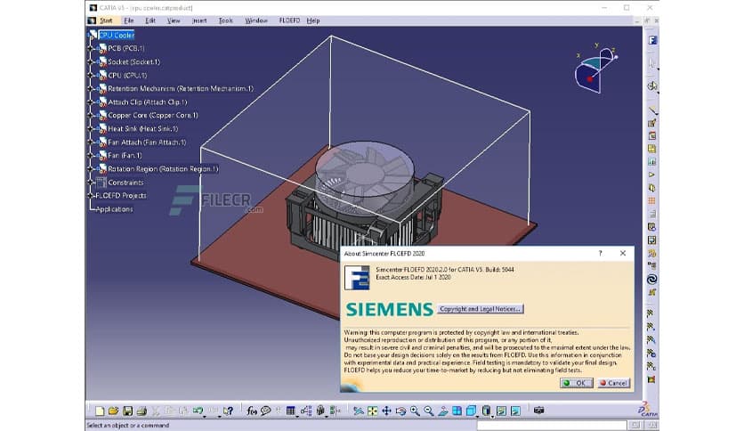Click the speech bubble comment icon
This screenshot has height=431, width=744.
tap(266, 411)
